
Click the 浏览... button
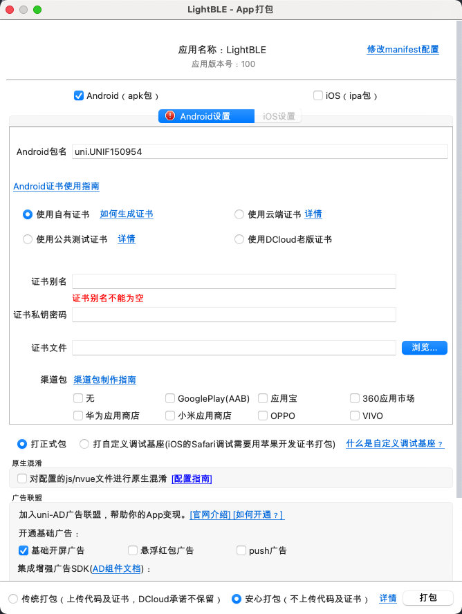coord(425,348)
